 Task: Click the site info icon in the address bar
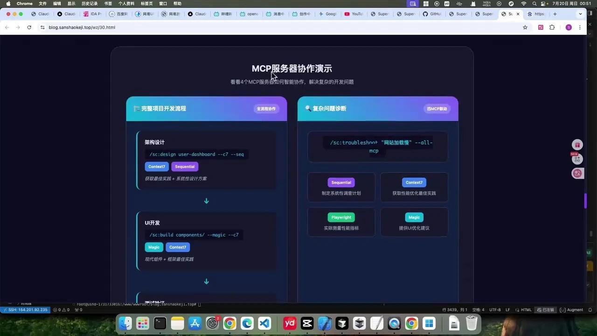click(42, 28)
